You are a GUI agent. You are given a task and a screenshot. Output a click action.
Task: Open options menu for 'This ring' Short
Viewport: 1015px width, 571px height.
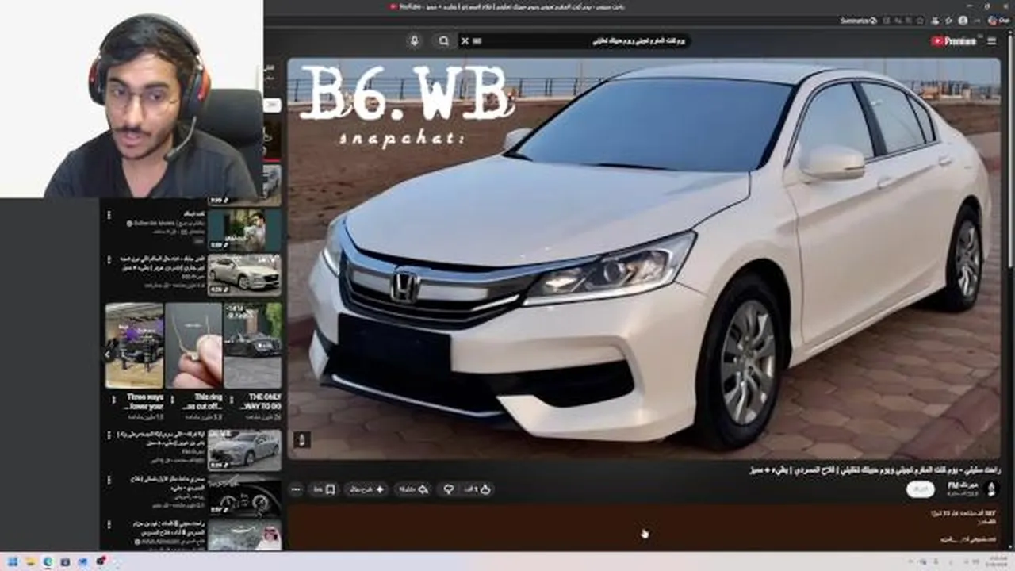[171, 399]
